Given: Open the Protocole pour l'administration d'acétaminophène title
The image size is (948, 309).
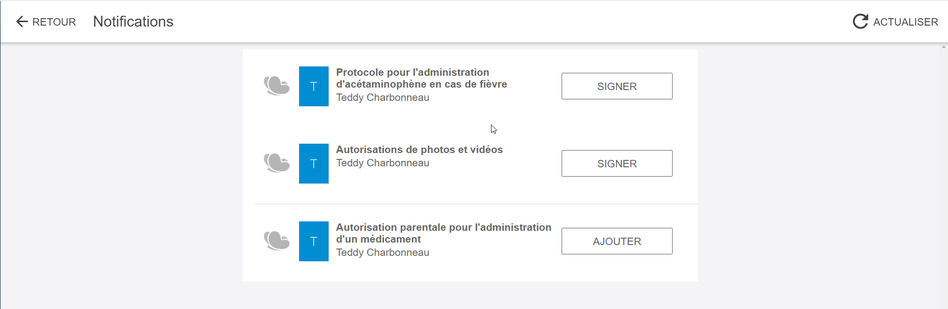Looking at the screenshot, I should click(421, 78).
